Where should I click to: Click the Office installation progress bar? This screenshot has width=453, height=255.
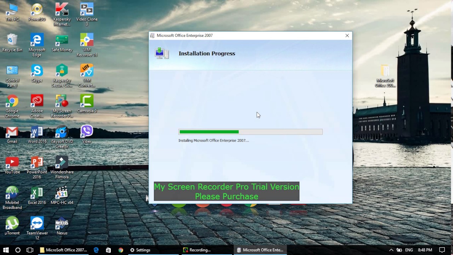pos(250,132)
